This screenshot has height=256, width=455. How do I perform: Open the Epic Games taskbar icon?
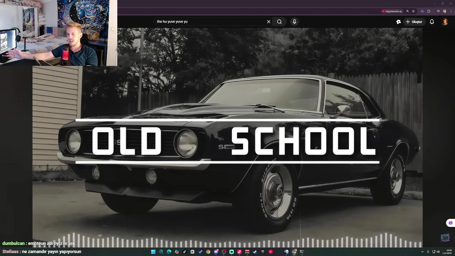point(263,252)
